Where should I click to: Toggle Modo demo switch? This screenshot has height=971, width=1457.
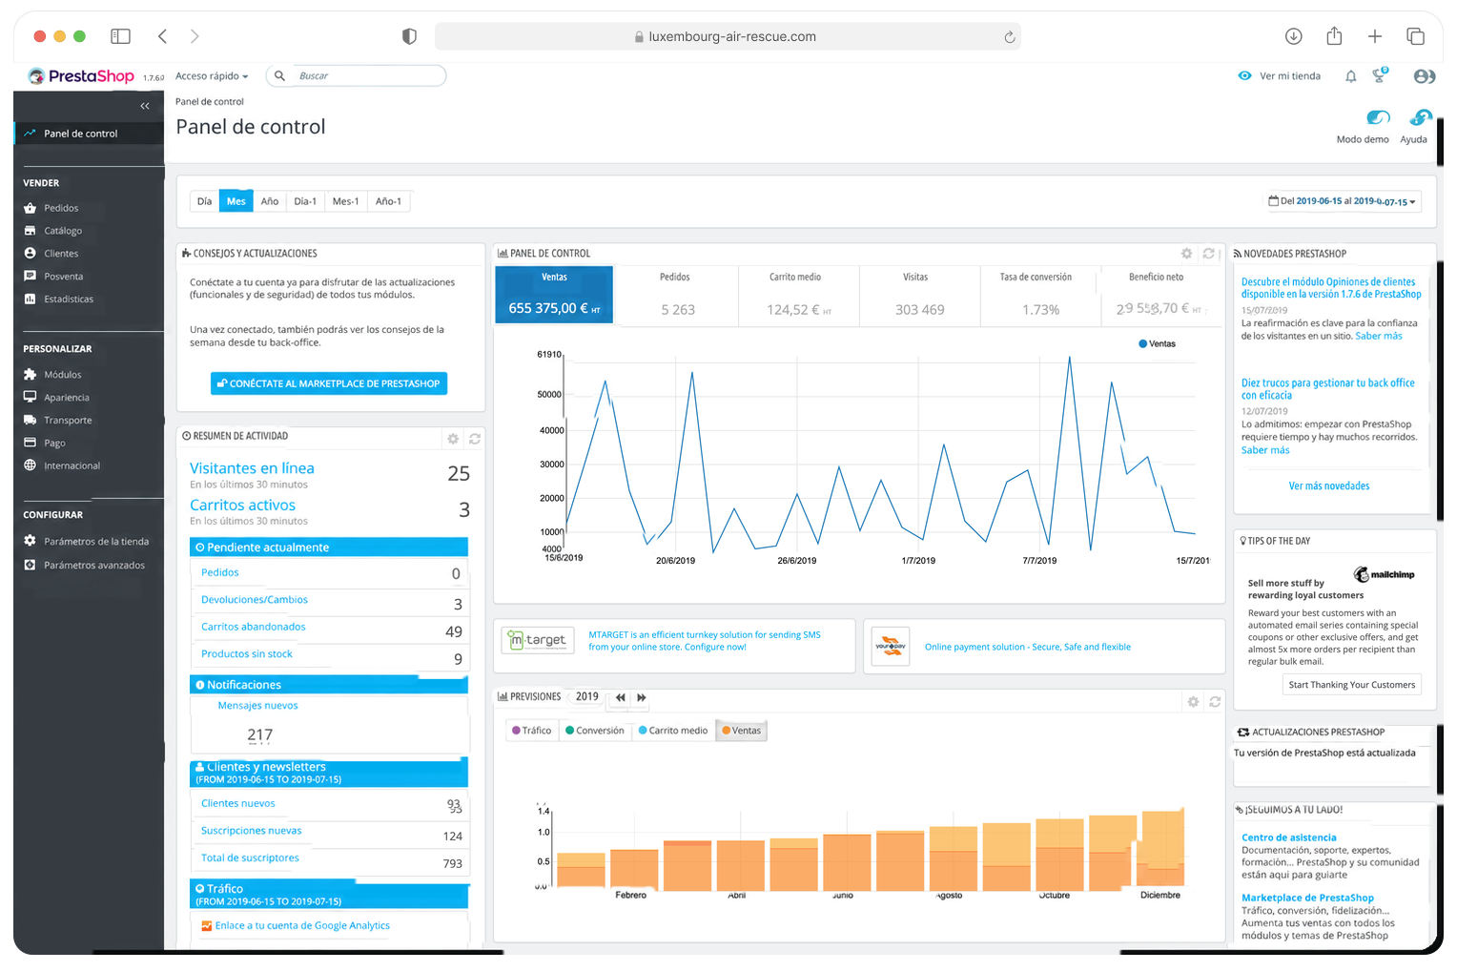click(1377, 117)
